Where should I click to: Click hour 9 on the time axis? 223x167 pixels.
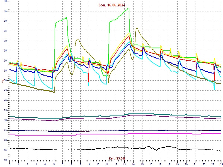point(89,164)
